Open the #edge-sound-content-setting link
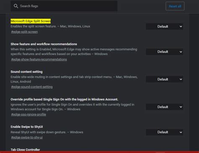This screenshot has height=153, width=199. tap(32, 87)
